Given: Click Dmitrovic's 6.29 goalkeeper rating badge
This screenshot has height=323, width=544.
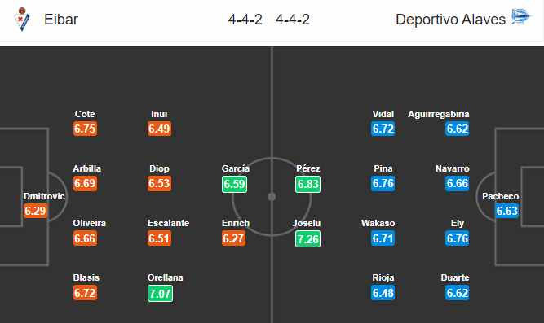Looking at the screenshot, I should point(35,211).
